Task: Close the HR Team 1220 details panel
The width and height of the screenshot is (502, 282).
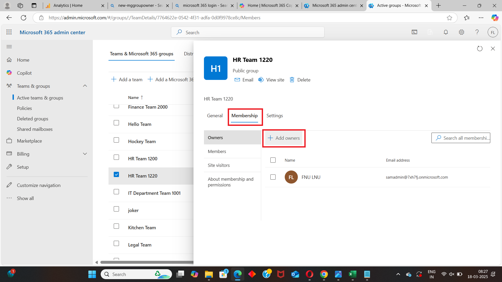Action: point(493,49)
